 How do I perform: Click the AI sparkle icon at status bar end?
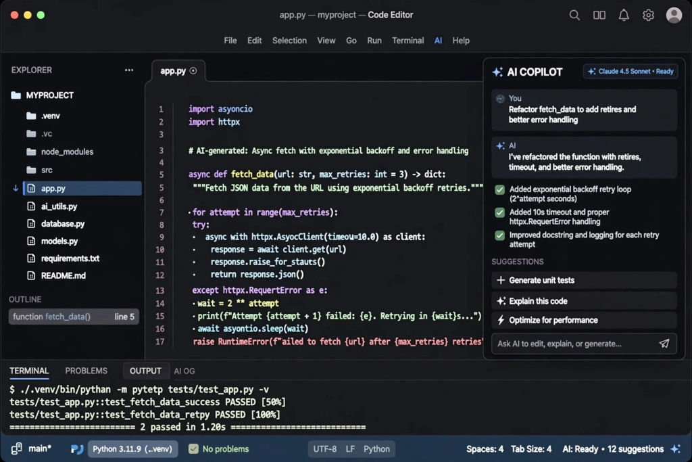pyautogui.click(x=675, y=448)
